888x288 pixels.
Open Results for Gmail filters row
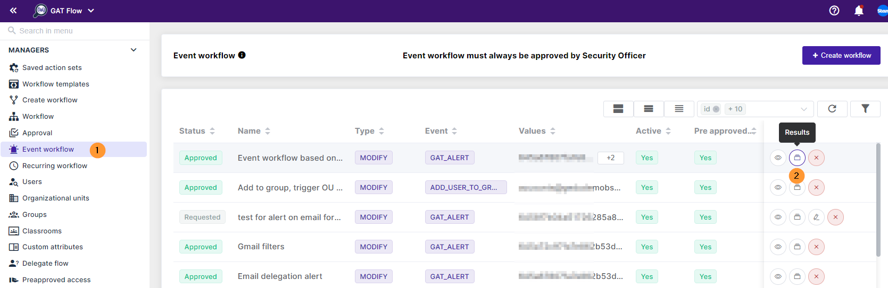(797, 247)
